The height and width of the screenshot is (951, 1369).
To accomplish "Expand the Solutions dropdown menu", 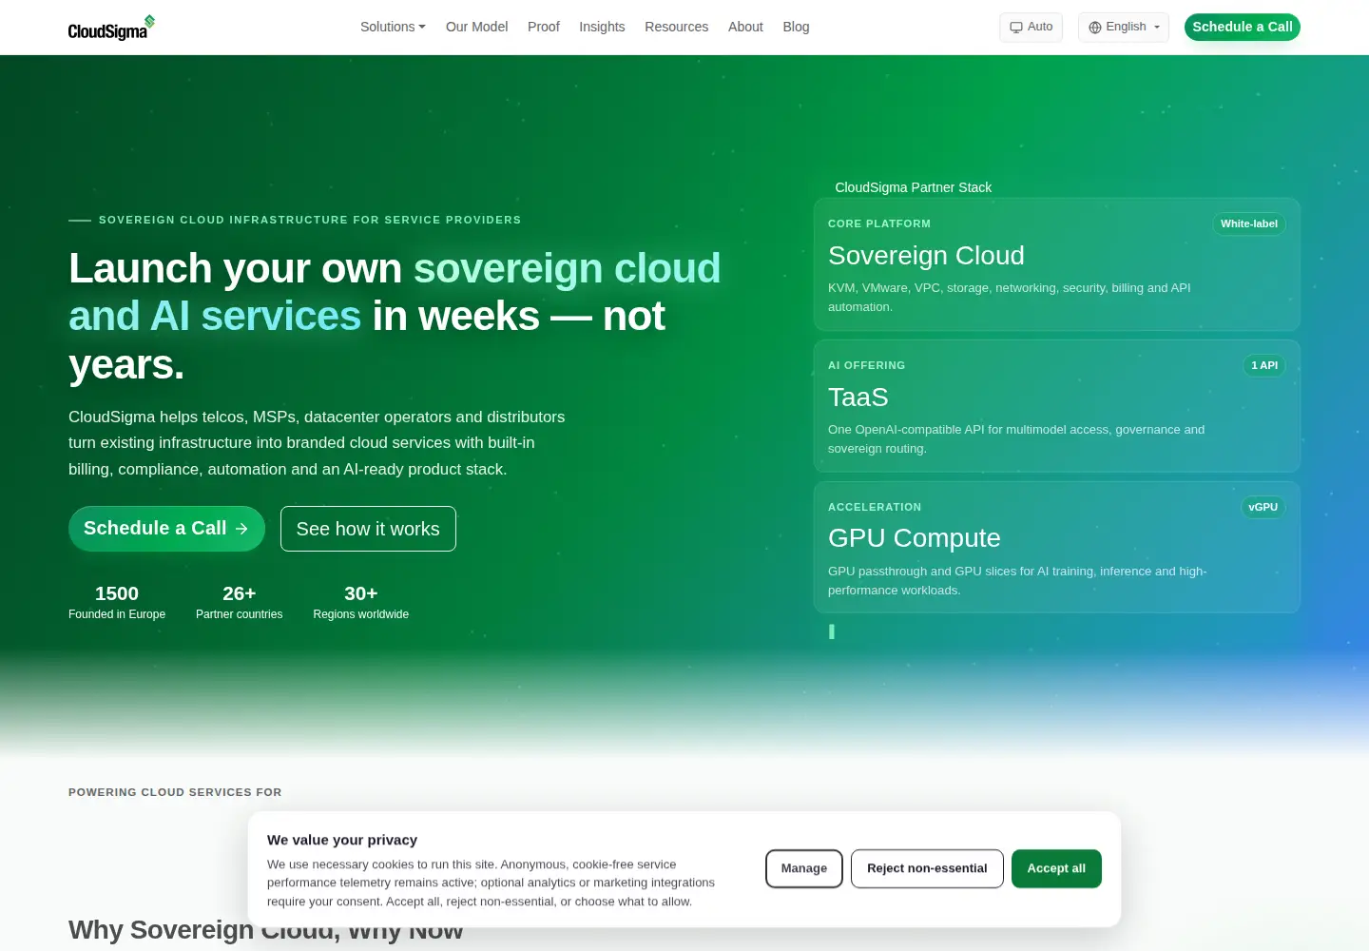I will [x=393, y=27].
